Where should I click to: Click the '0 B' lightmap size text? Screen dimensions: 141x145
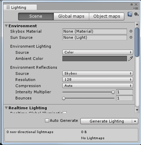tap(84, 132)
